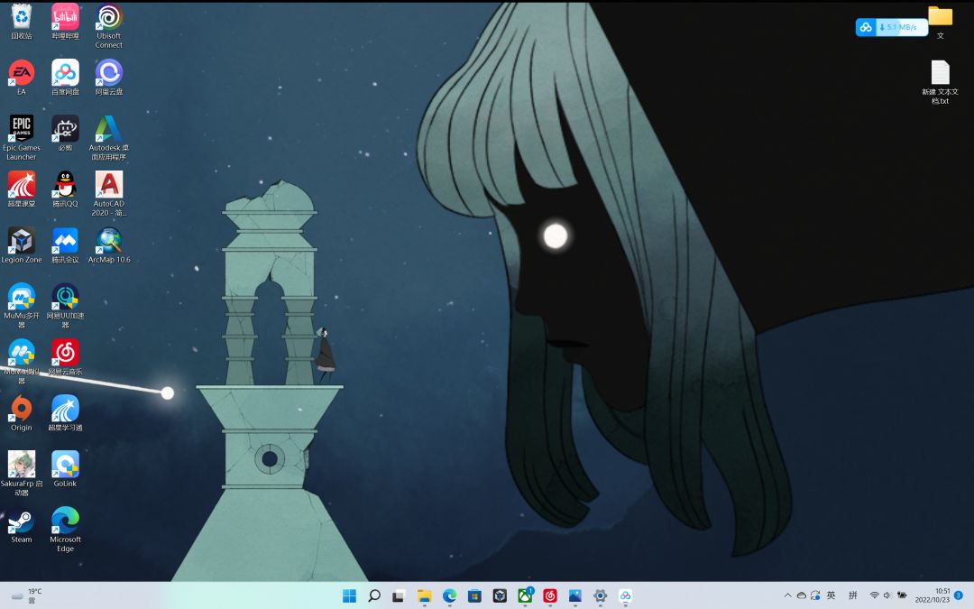Open Microsoft Store from taskbar

(474, 596)
